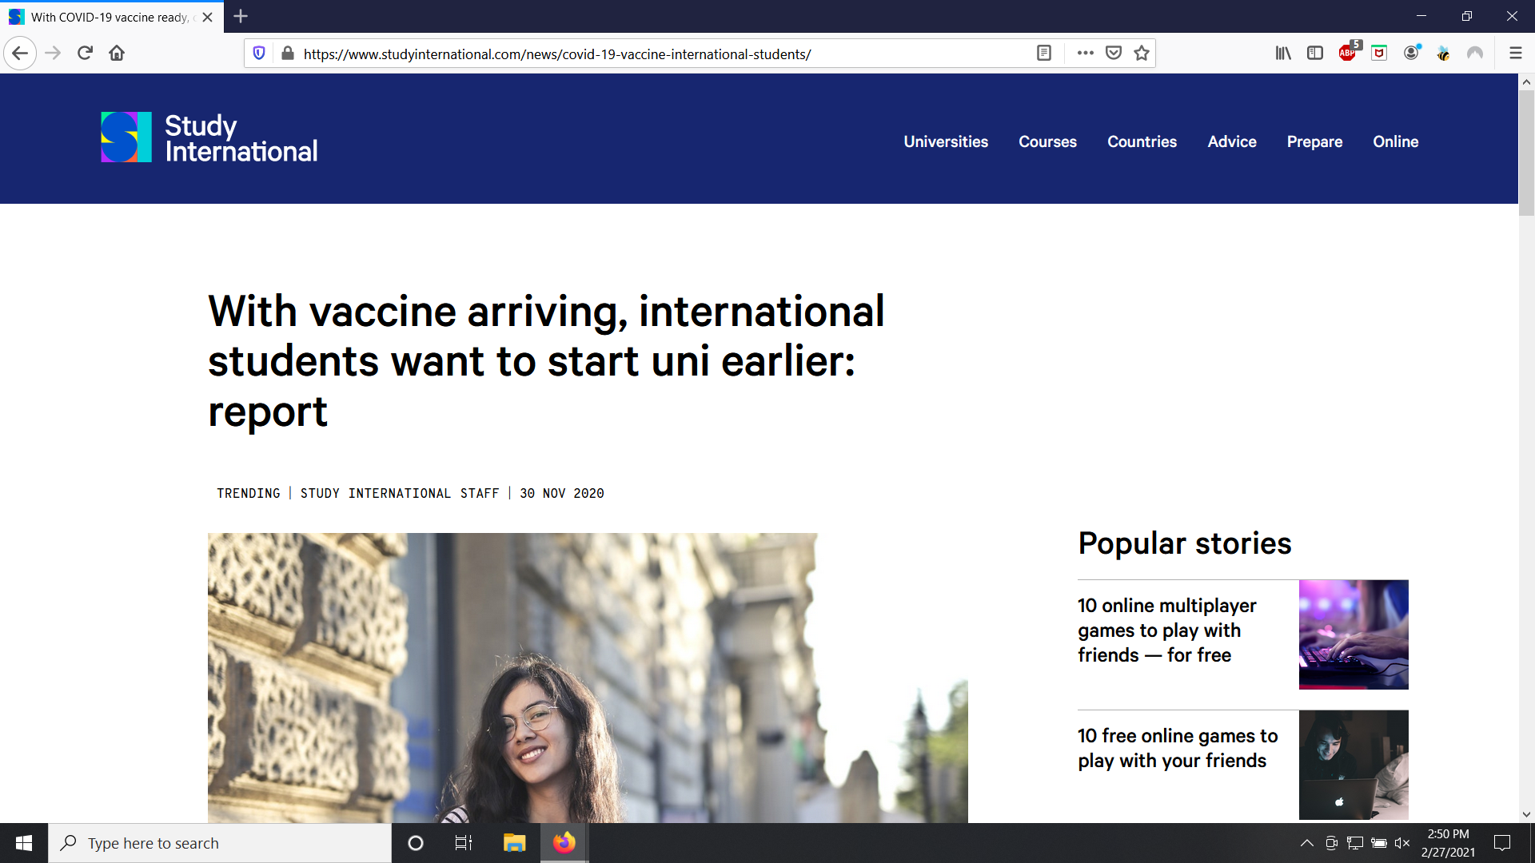Open Firefox Library icon
This screenshot has height=863, width=1535.
(1283, 54)
